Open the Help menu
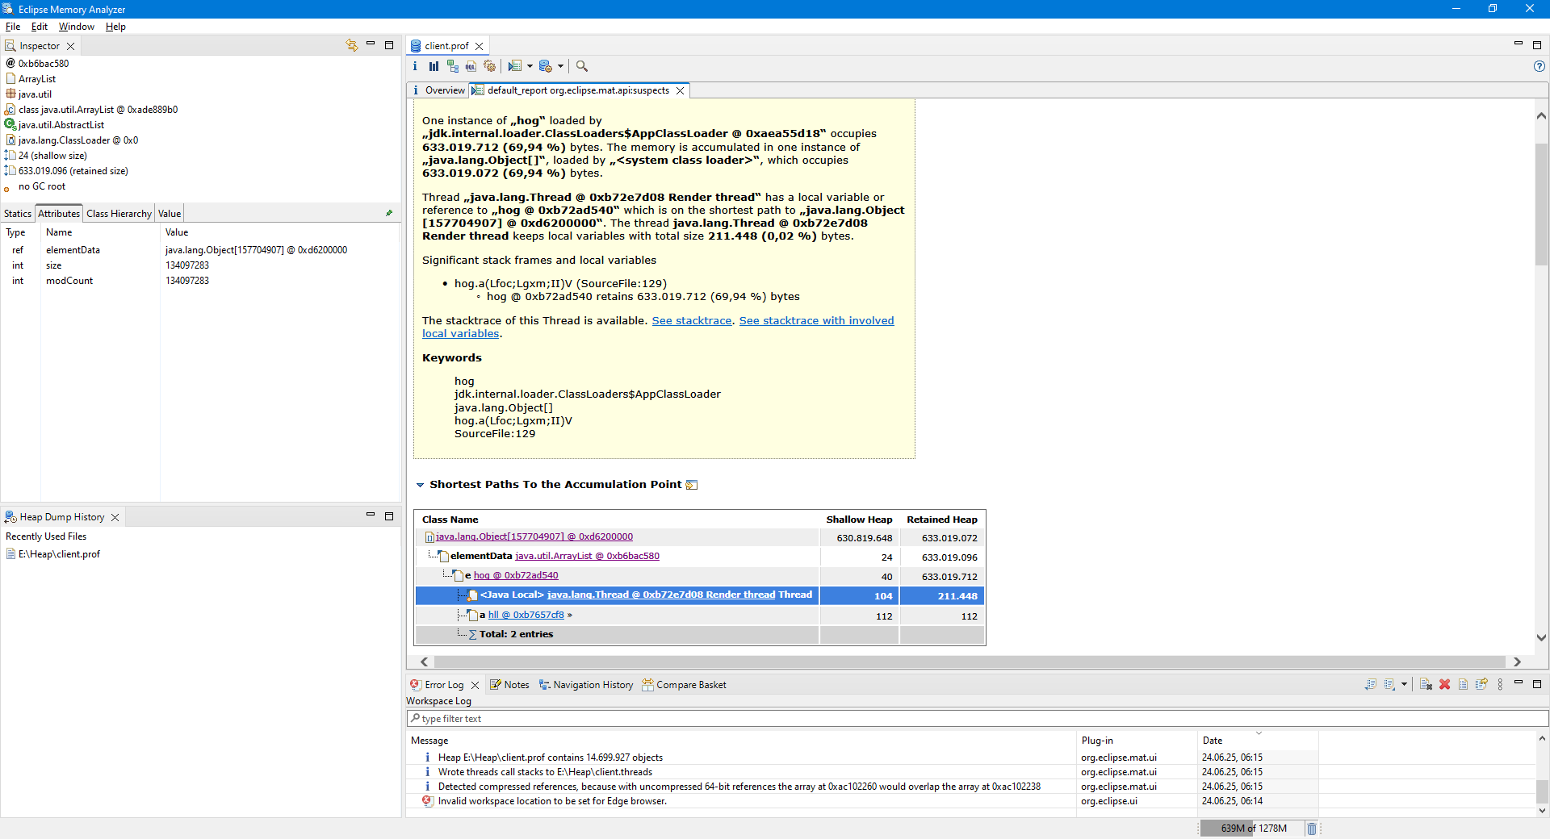1550x839 pixels. [x=115, y=27]
